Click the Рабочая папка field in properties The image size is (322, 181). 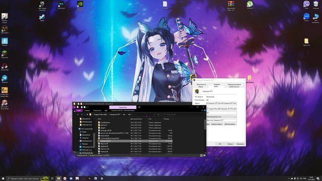click(221, 109)
